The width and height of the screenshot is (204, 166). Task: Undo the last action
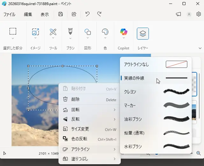point(87,14)
